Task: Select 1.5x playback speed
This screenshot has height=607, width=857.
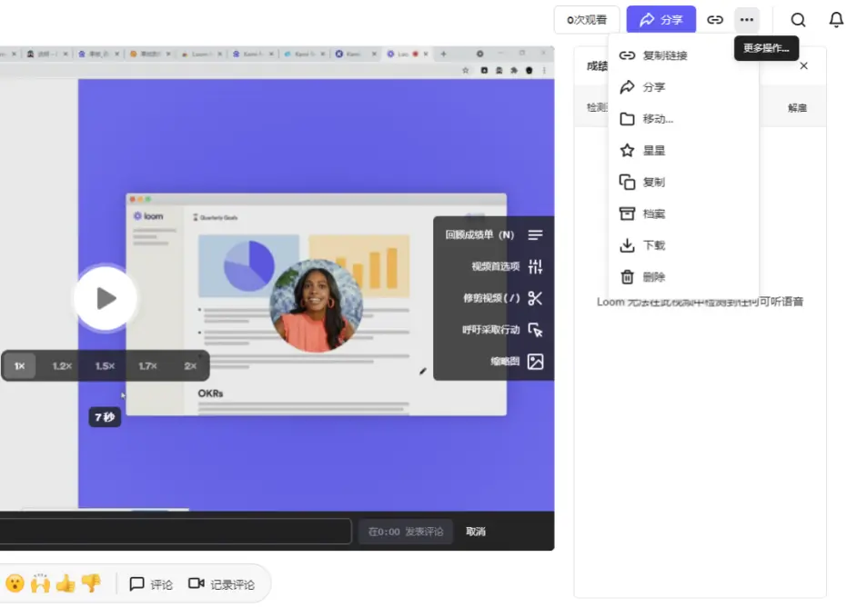Action: (105, 365)
